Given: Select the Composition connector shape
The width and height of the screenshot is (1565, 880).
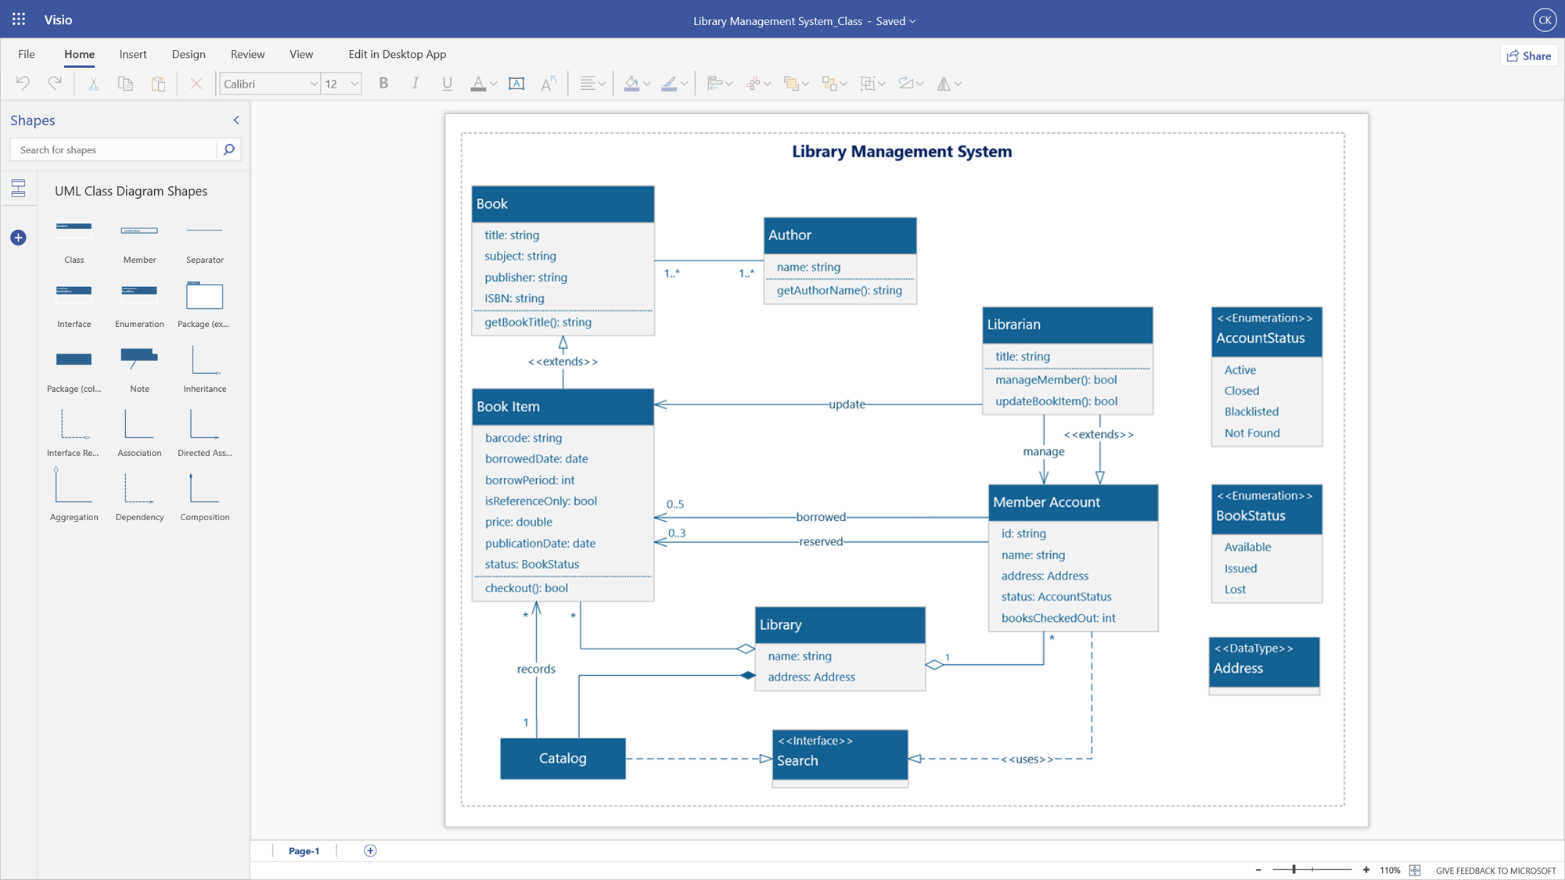Looking at the screenshot, I should coord(204,489).
